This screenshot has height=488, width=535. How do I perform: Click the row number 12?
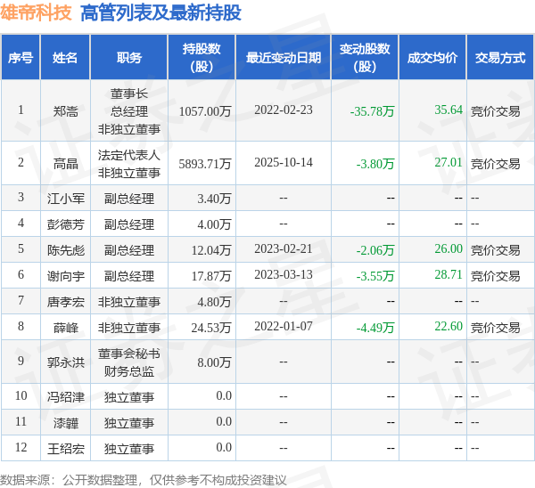(x=21, y=447)
